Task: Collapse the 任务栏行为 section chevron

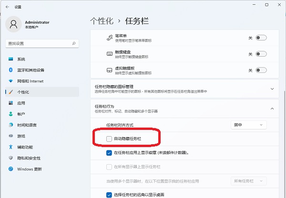Action: pyautogui.click(x=272, y=109)
